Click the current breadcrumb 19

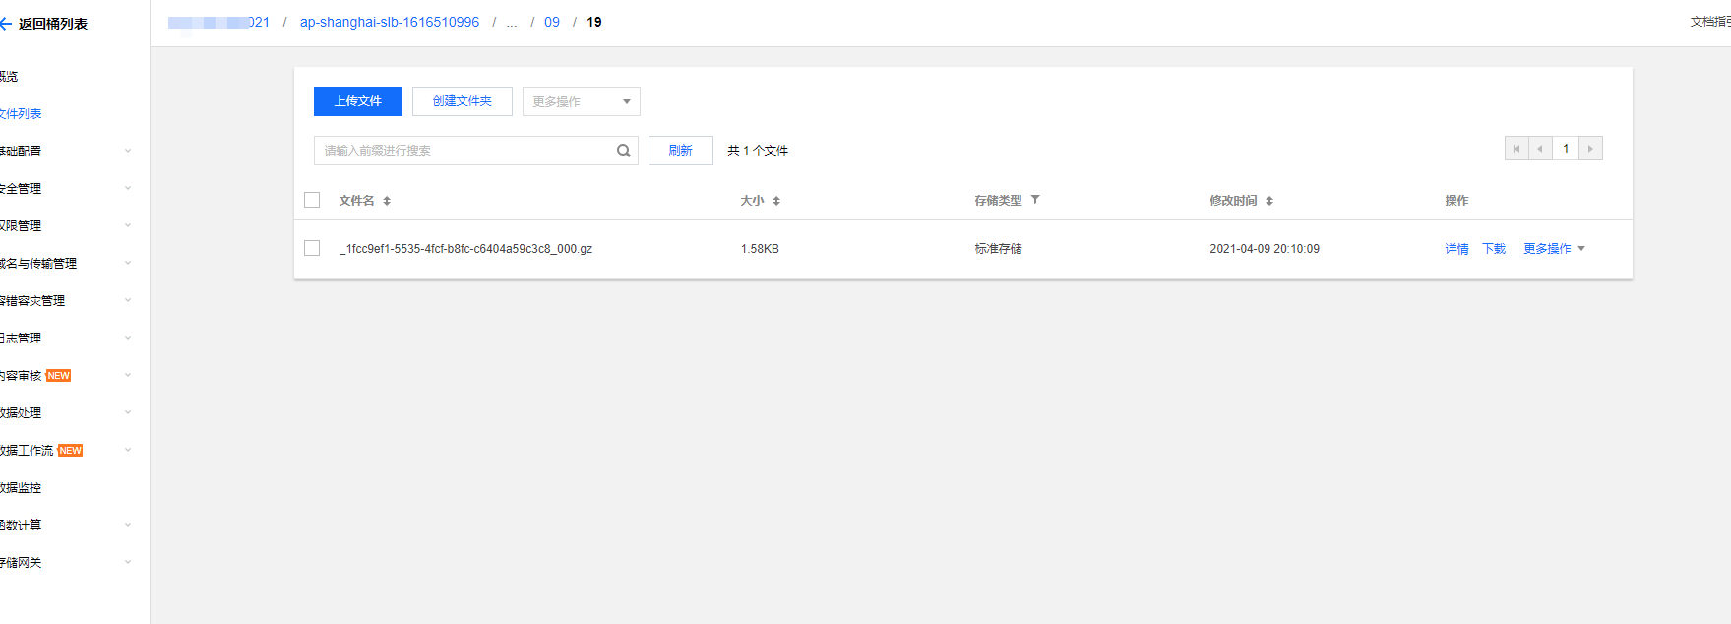click(594, 22)
